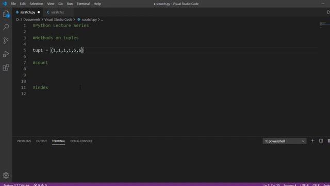Click the D: breadcrumb segment
Image resolution: width=330 pixels, height=186 pixels.
tap(18, 20)
